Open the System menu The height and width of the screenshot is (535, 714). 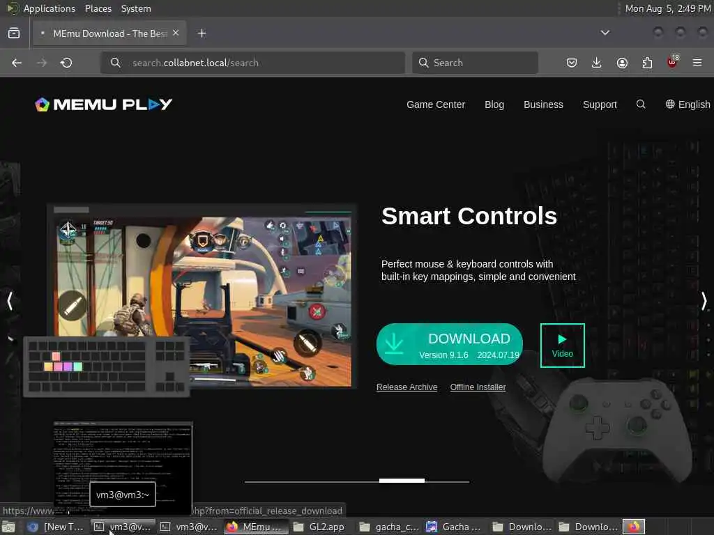[136, 8]
